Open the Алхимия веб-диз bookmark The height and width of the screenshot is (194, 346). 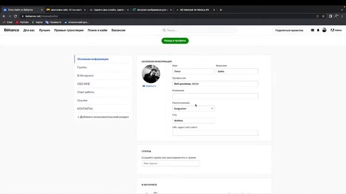(76, 22)
